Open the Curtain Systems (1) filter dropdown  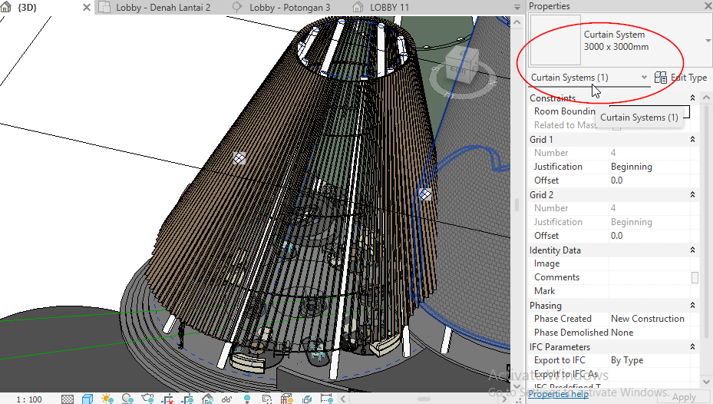pyautogui.click(x=644, y=78)
